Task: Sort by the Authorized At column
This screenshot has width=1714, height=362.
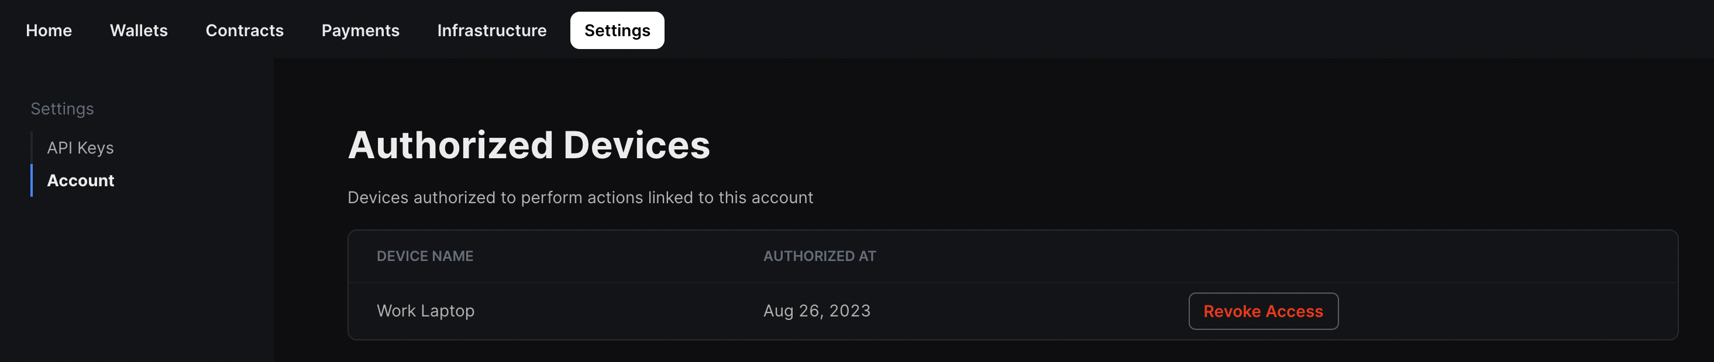Action: [820, 256]
